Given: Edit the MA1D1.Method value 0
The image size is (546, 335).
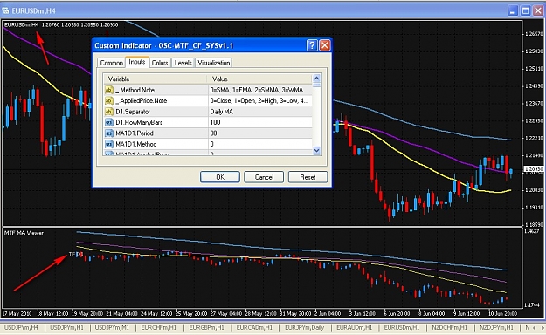Looking at the screenshot, I should coord(260,144).
